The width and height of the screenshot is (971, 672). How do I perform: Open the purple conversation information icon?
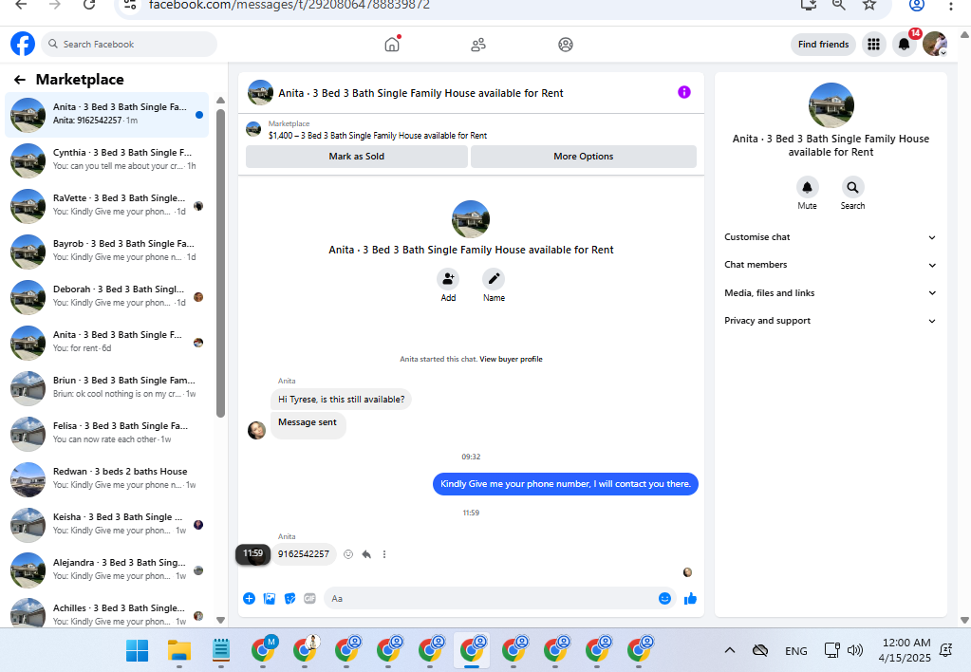coord(684,92)
